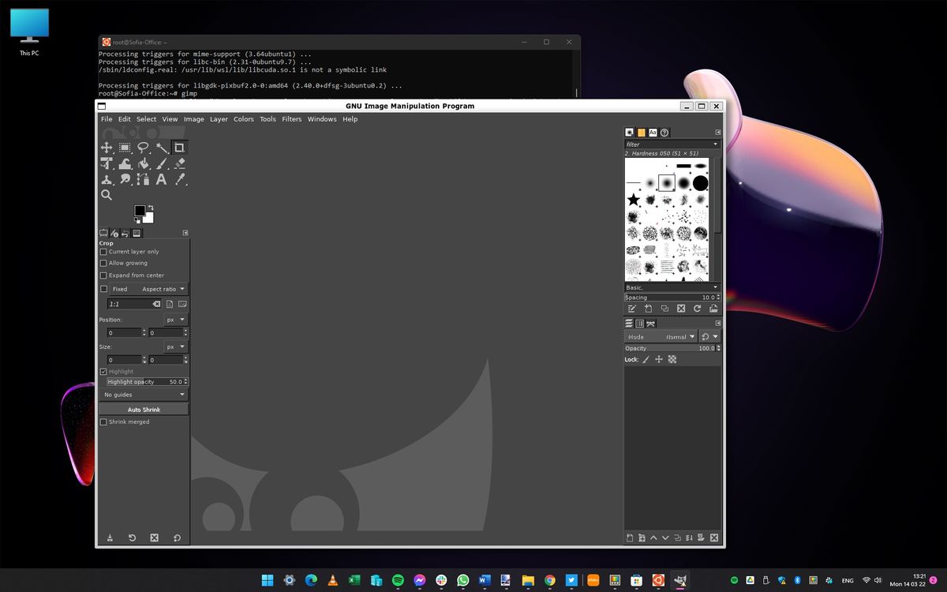The width and height of the screenshot is (947, 592).
Task: Activate the Paintbrush tool
Action: [x=160, y=163]
